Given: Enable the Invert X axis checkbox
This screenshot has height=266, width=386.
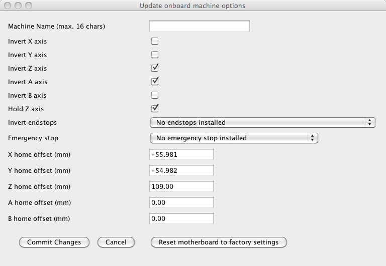Looking at the screenshot, I should (x=155, y=41).
